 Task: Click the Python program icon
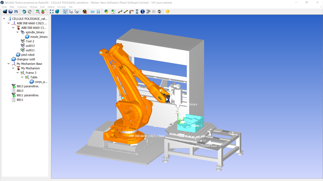click(x=106, y=12)
